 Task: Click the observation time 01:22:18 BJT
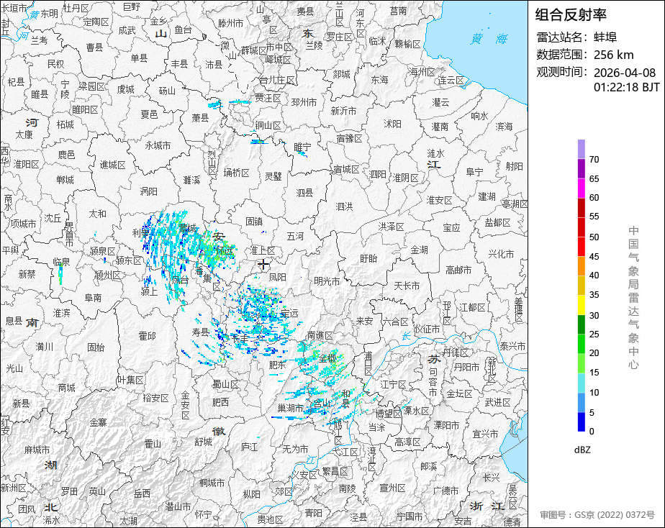(x=626, y=87)
